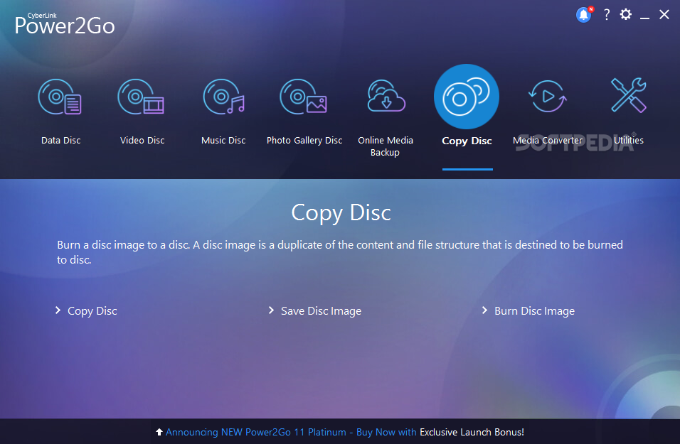
Task: Click the Data Disc label
Action: point(60,141)
